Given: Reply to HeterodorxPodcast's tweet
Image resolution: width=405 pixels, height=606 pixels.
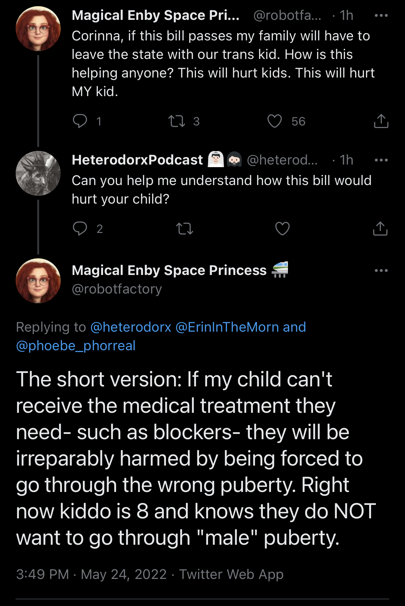Looking at the screenshot, I should pyautogui.click(x=80, y=228).
